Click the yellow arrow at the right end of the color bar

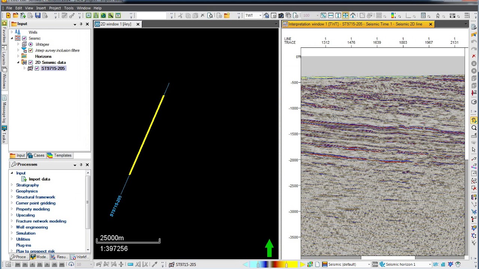click(302, 264)
